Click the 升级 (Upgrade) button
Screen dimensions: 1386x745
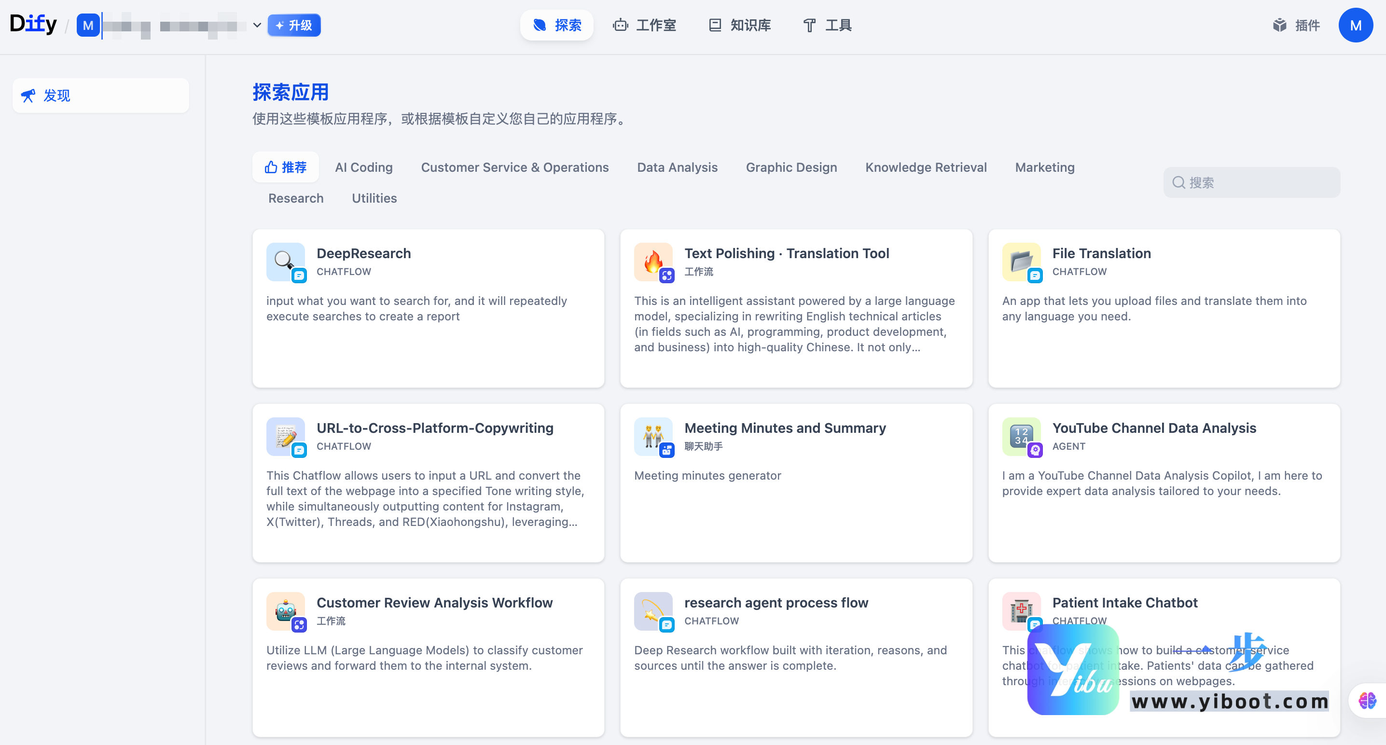(294, 25)
